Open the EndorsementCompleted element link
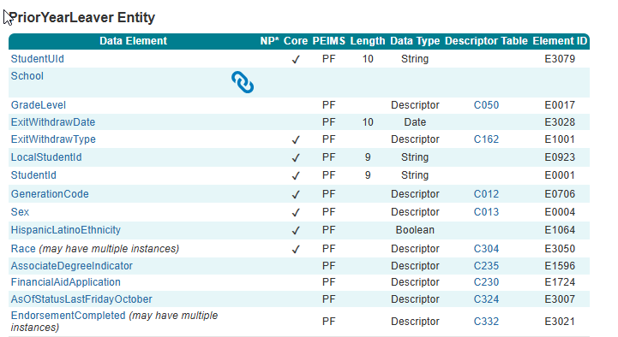Screen dimensions: 618x337 pos(68,316)
